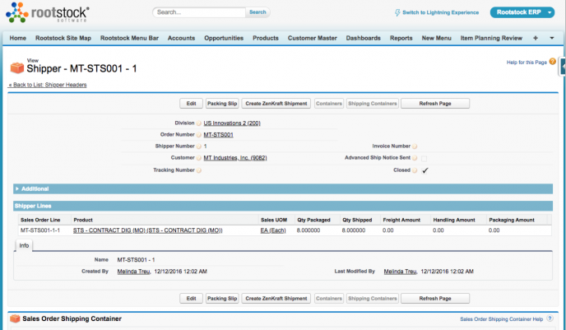The height and width of the screenshot is (330, 566).
Task: Click the top Containers button
Action: click(329, 104)
